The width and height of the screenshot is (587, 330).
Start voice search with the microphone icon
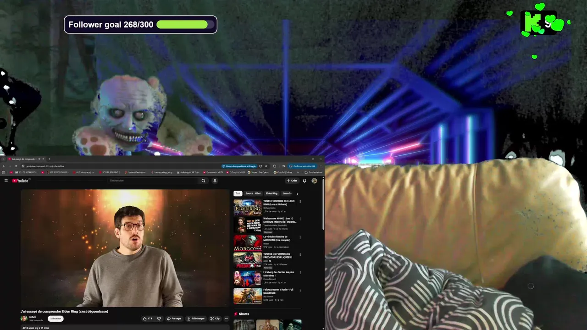215,181
